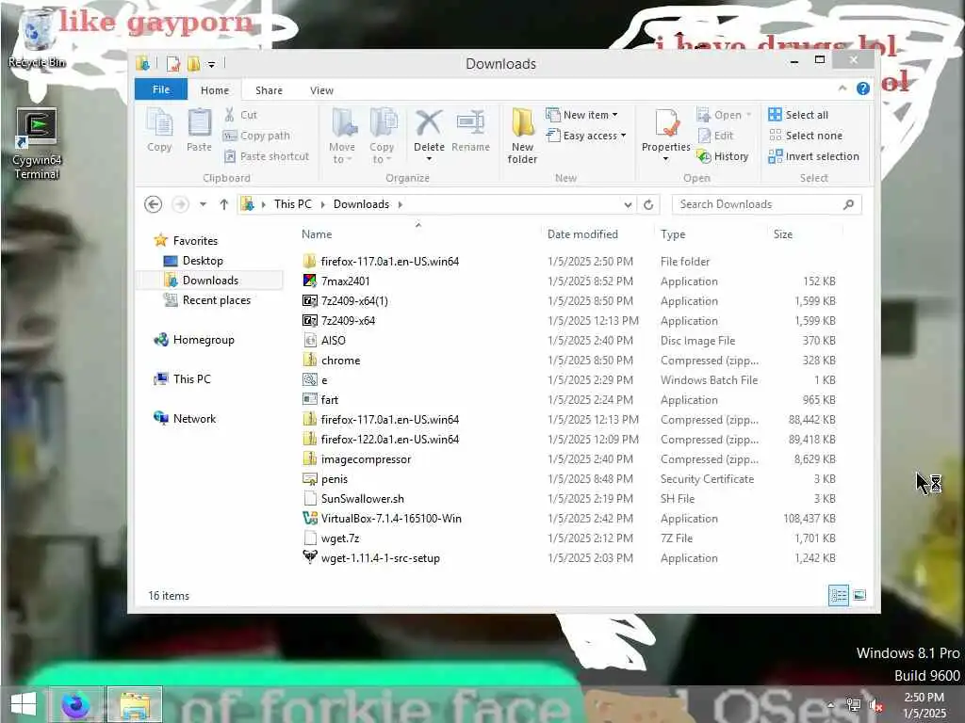Click the Delete red X icon

tap(429, 123)
